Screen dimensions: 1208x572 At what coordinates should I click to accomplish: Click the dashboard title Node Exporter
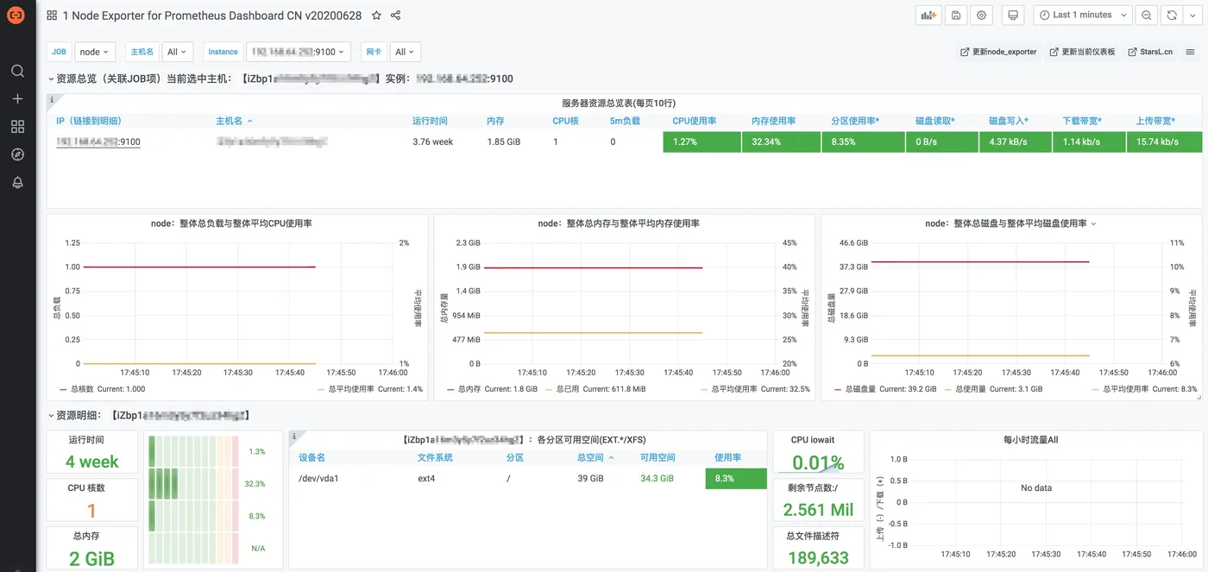[214, 16]
